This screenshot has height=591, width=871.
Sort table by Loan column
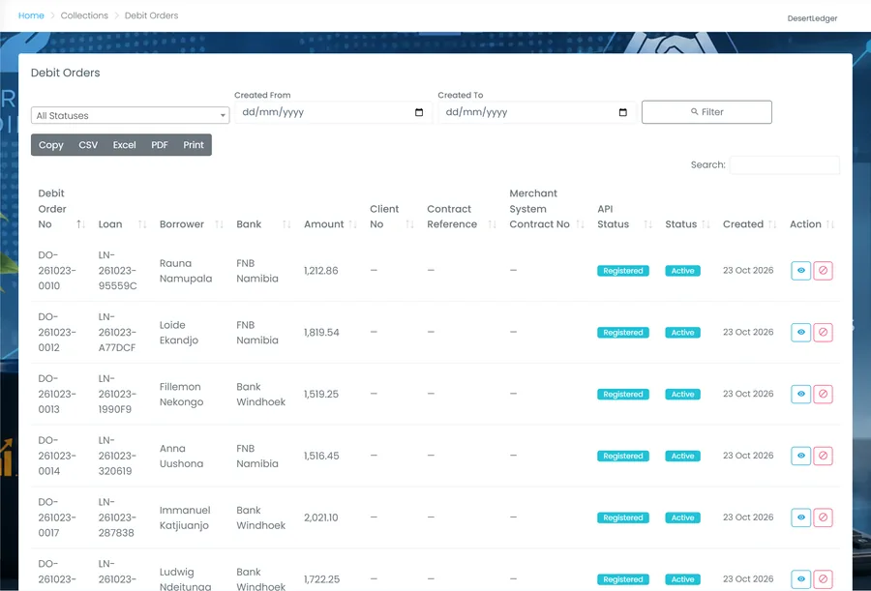(142, 224)
